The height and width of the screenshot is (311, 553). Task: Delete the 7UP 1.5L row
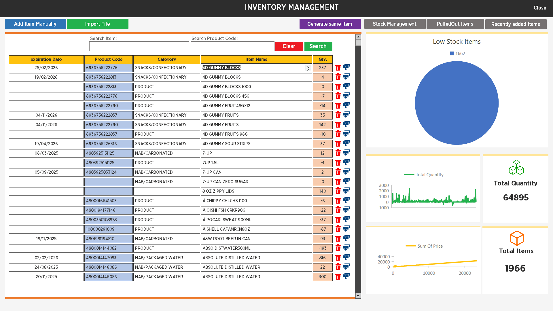tap(338, 162)
